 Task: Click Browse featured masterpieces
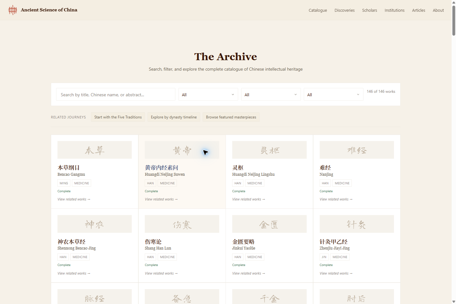pos(231,117)
